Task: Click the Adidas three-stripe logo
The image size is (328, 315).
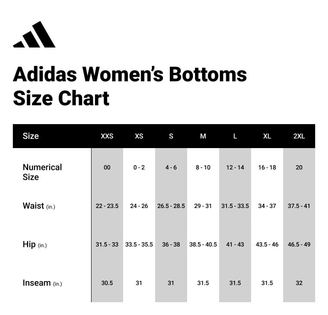Action: point(34,35)
